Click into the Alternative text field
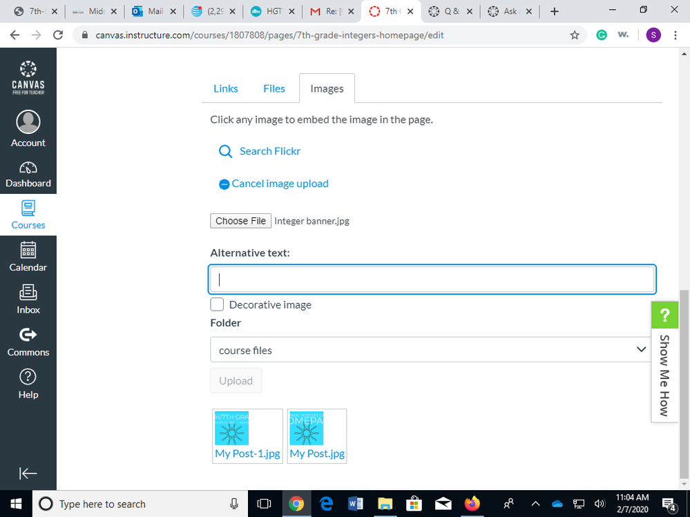 tap(432, 280)
